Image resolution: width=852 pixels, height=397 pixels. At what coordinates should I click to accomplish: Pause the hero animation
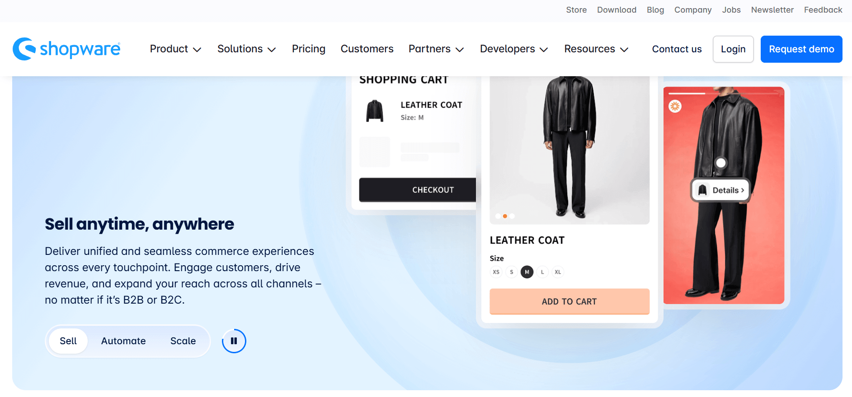point(234,341)
